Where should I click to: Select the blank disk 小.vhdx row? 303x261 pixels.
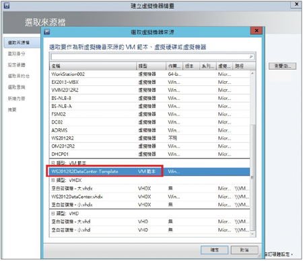point(149,205)
